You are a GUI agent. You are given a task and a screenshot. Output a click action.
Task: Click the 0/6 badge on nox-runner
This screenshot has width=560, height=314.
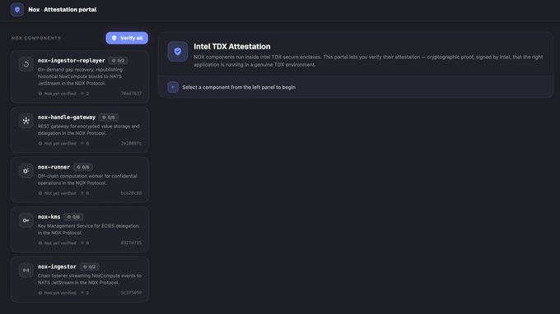[83, 167]
